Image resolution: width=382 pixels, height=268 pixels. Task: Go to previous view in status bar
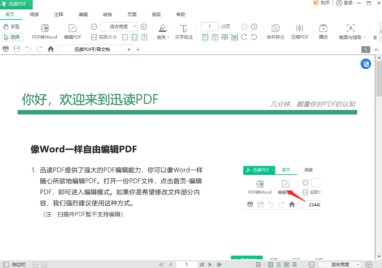pyautogui.click(x=35, y=264)
